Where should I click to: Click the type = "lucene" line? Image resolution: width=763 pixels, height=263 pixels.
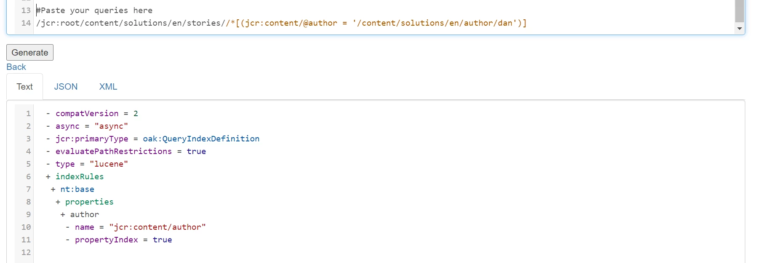coord(87,164)
